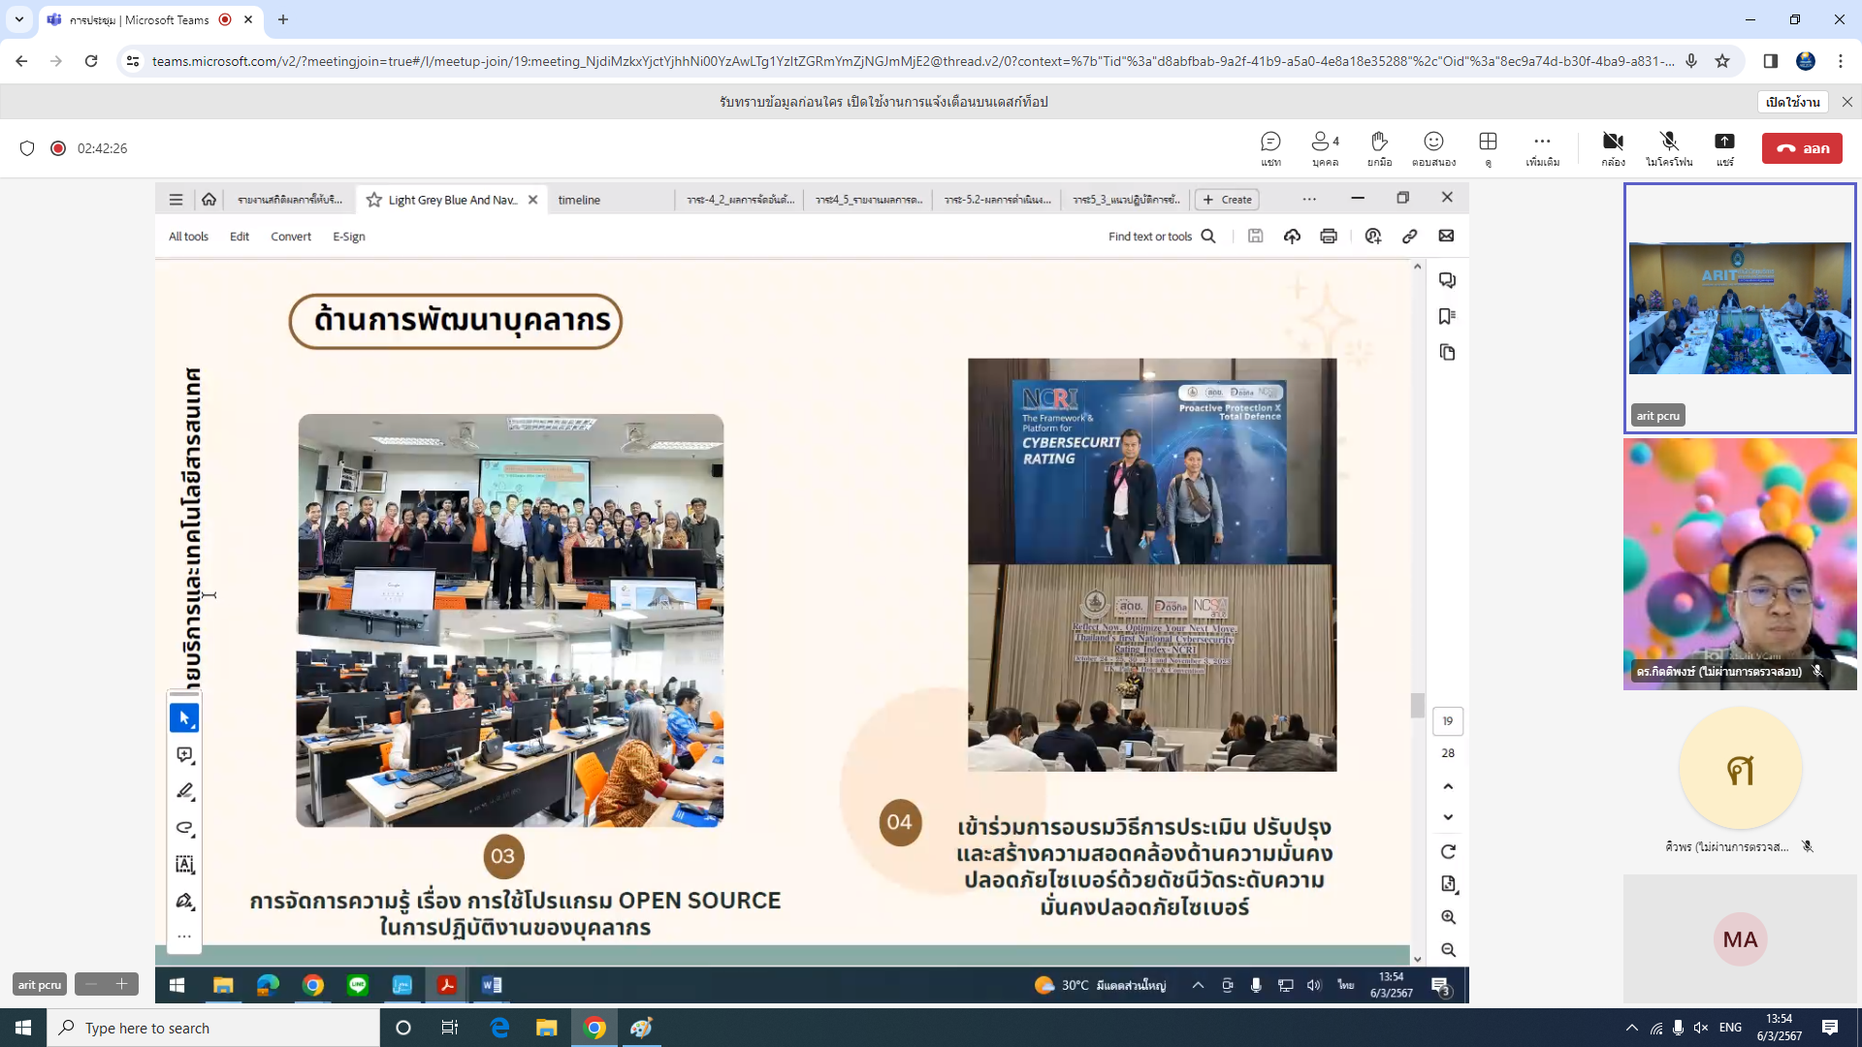Open Chrome from the taskbar

[595, 1028]
